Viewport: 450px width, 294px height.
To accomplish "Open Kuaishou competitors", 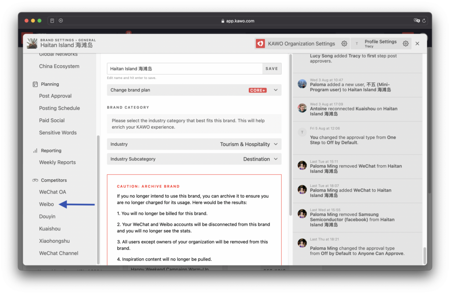I will coord(50,229).
